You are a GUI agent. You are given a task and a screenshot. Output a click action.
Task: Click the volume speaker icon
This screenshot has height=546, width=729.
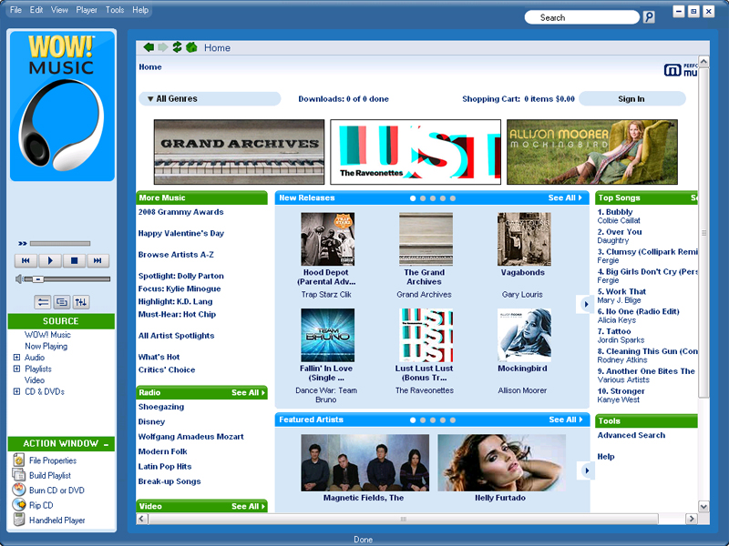coord(18,279)
